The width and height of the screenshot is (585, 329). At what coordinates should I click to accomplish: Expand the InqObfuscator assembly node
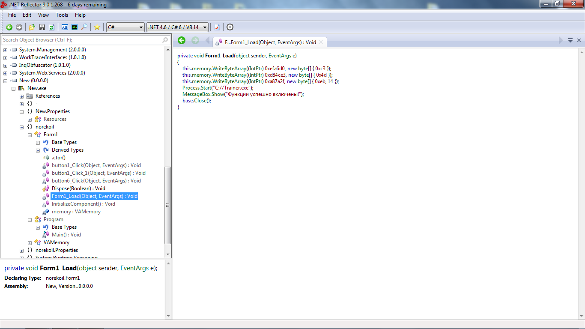click(x=5, y=65)
